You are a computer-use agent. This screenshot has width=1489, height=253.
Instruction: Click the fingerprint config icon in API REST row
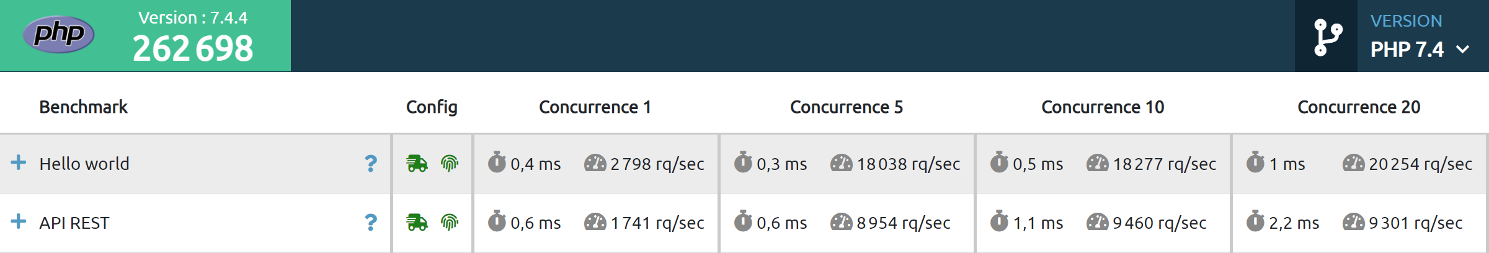point(450,223)
